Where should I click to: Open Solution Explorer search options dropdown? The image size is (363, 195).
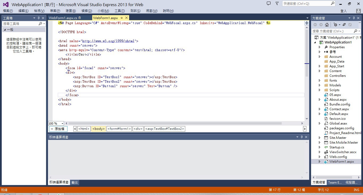tap(360, 31)
